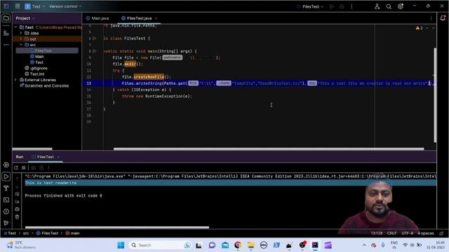Image resolution: width=449 pixels, height=252 pixels.
Task: Click the editor horizontal scrollbar
Action: point(269,148)
